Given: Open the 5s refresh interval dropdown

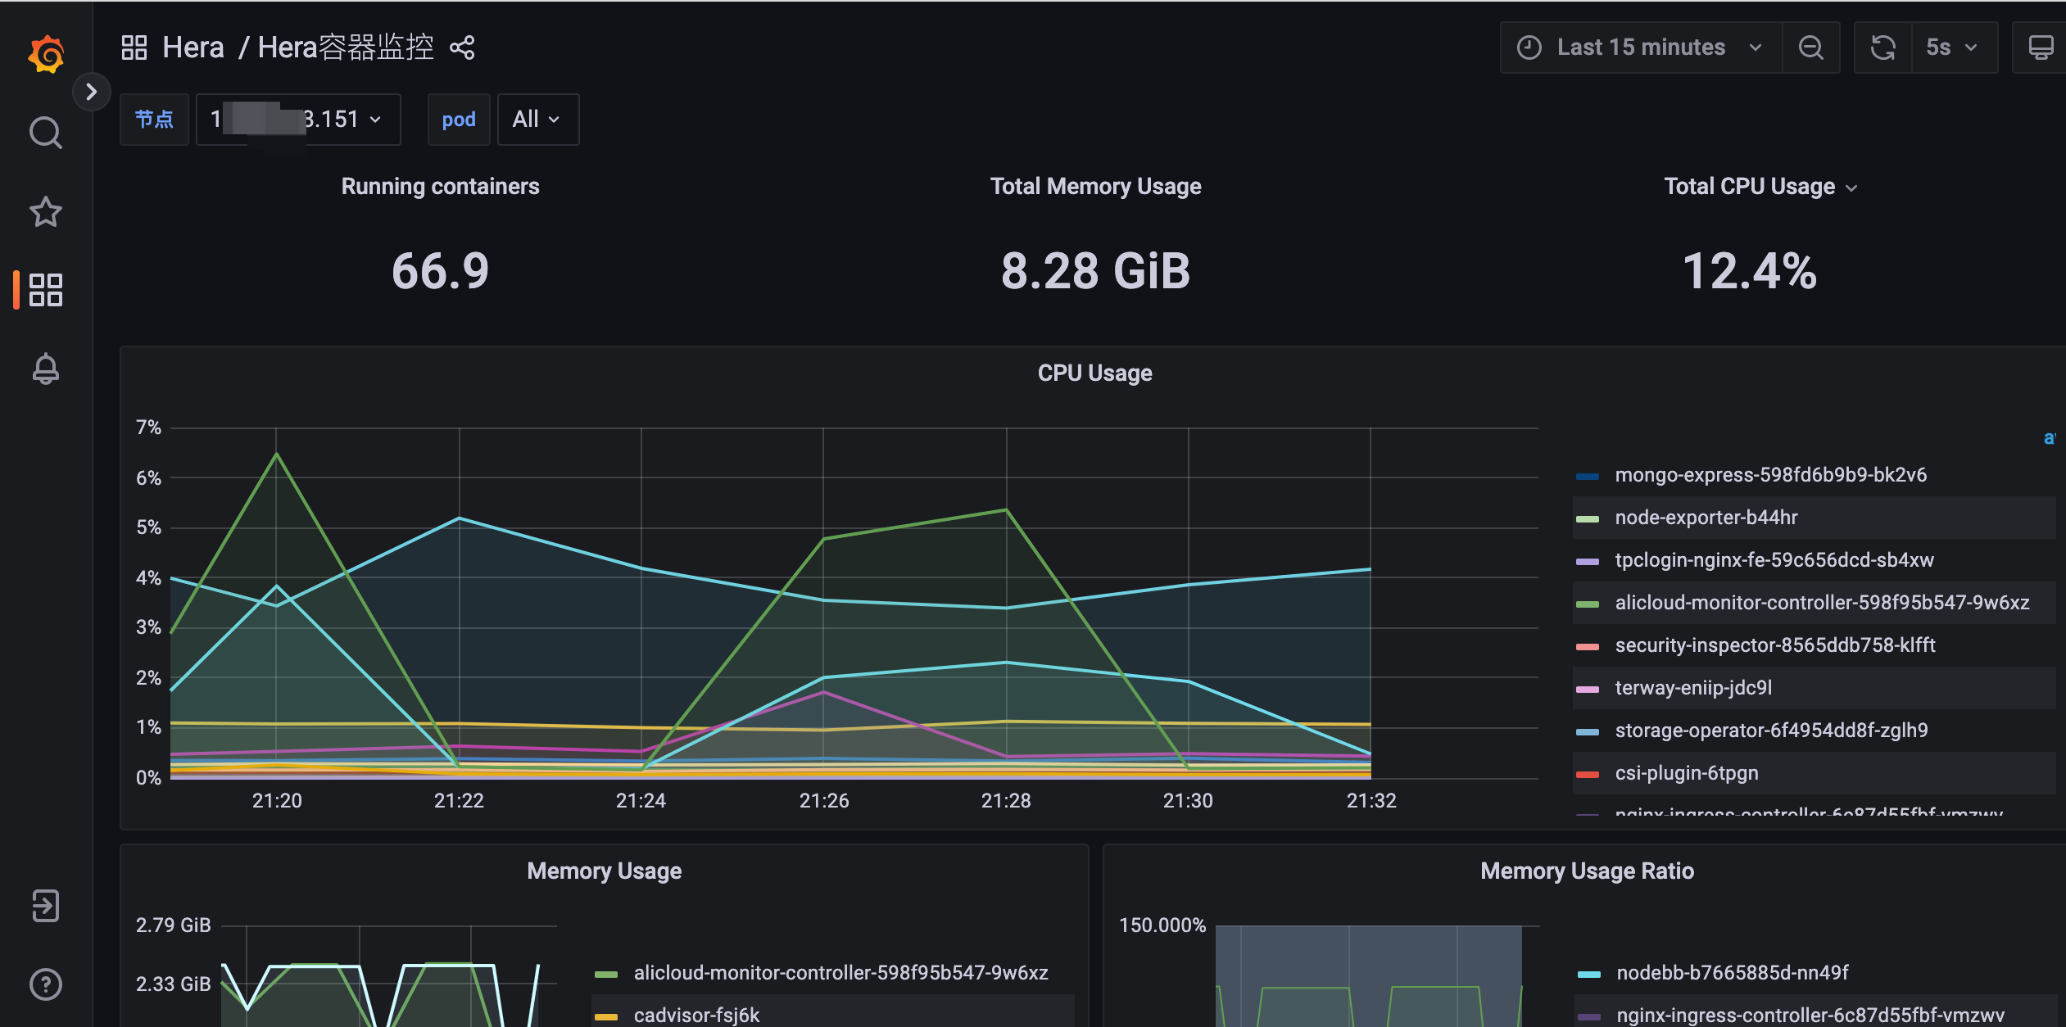Looking at the screenshot, I should 1955,48.
